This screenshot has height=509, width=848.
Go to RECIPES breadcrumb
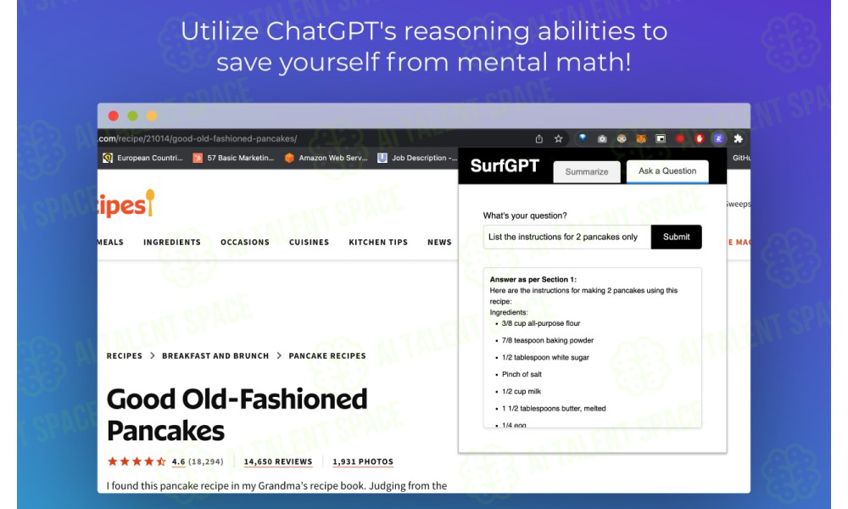(125, 356)
